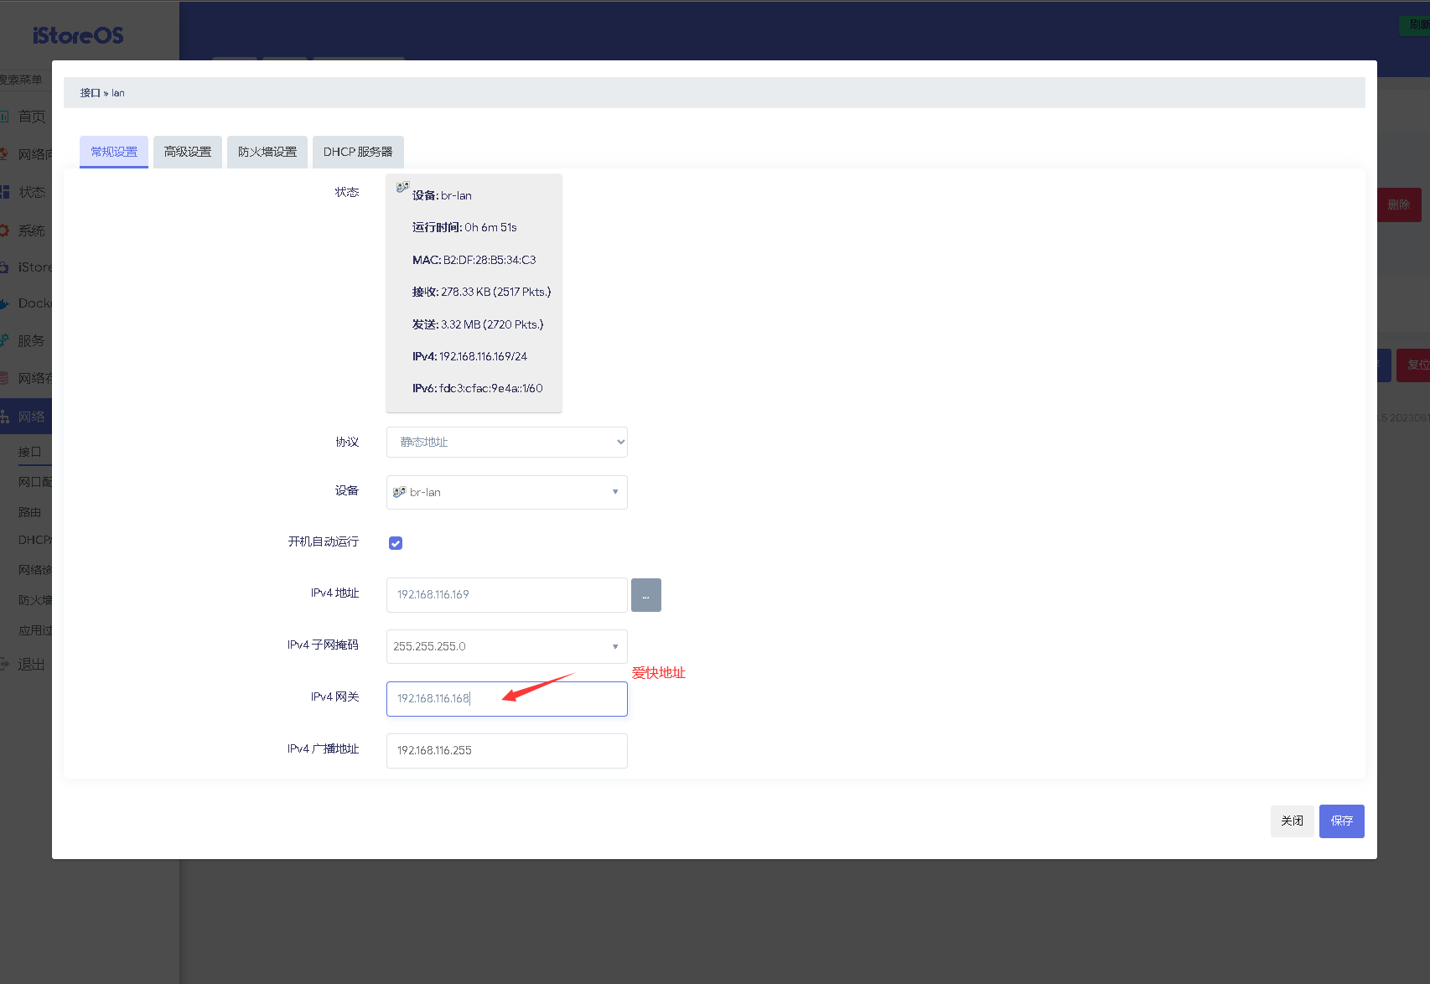Click the ellipsis button beside IPv4 address
The height and width of the screenshot is (984, 1430).
click(645, 595)
